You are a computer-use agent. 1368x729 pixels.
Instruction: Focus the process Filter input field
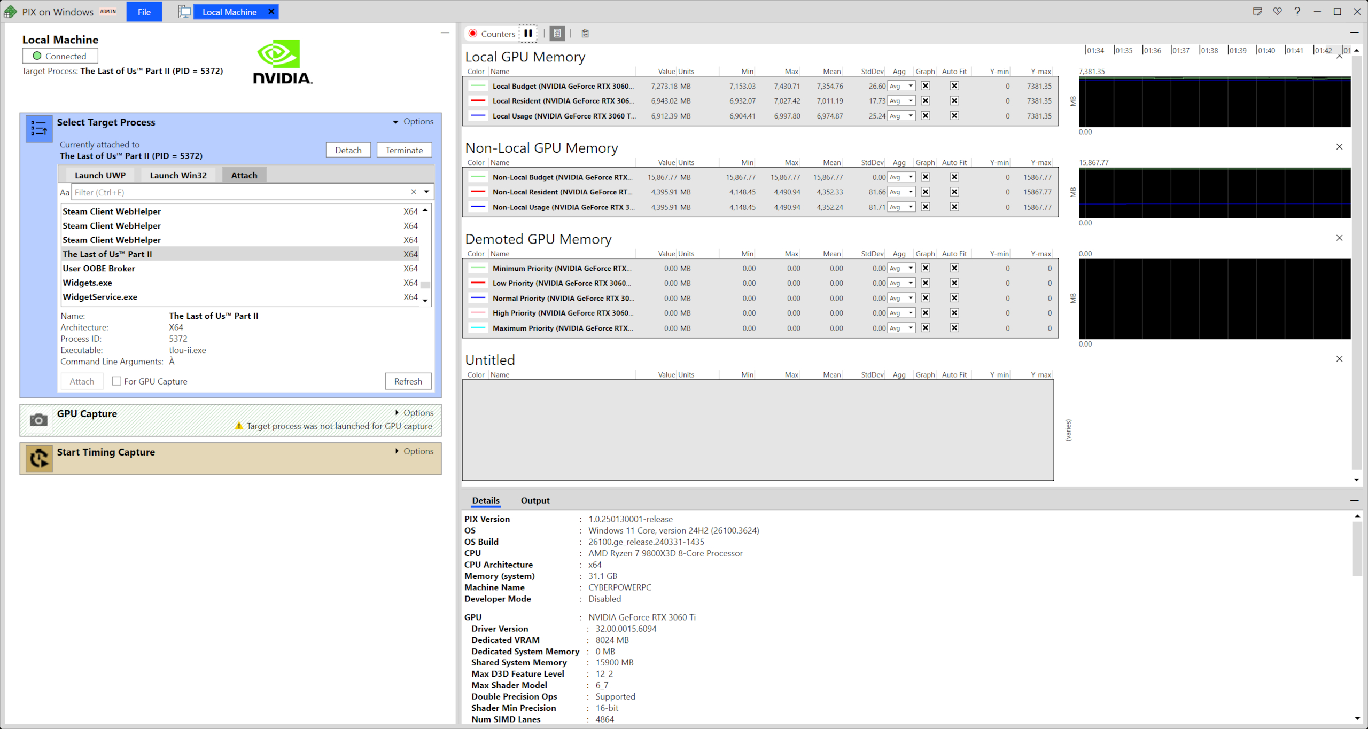(x=240, y=192)
